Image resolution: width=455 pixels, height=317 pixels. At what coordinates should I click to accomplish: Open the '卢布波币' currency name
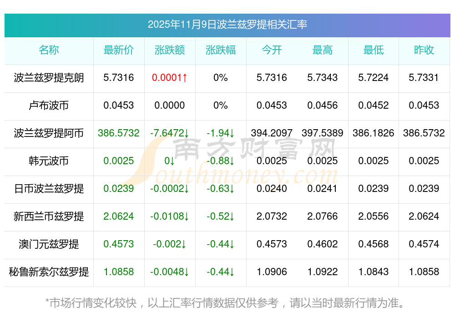[x=49, y=106]
